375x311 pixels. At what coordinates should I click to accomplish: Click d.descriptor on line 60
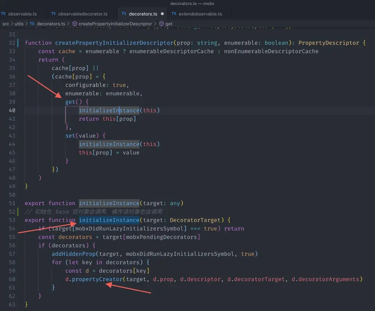click(200, 279)
